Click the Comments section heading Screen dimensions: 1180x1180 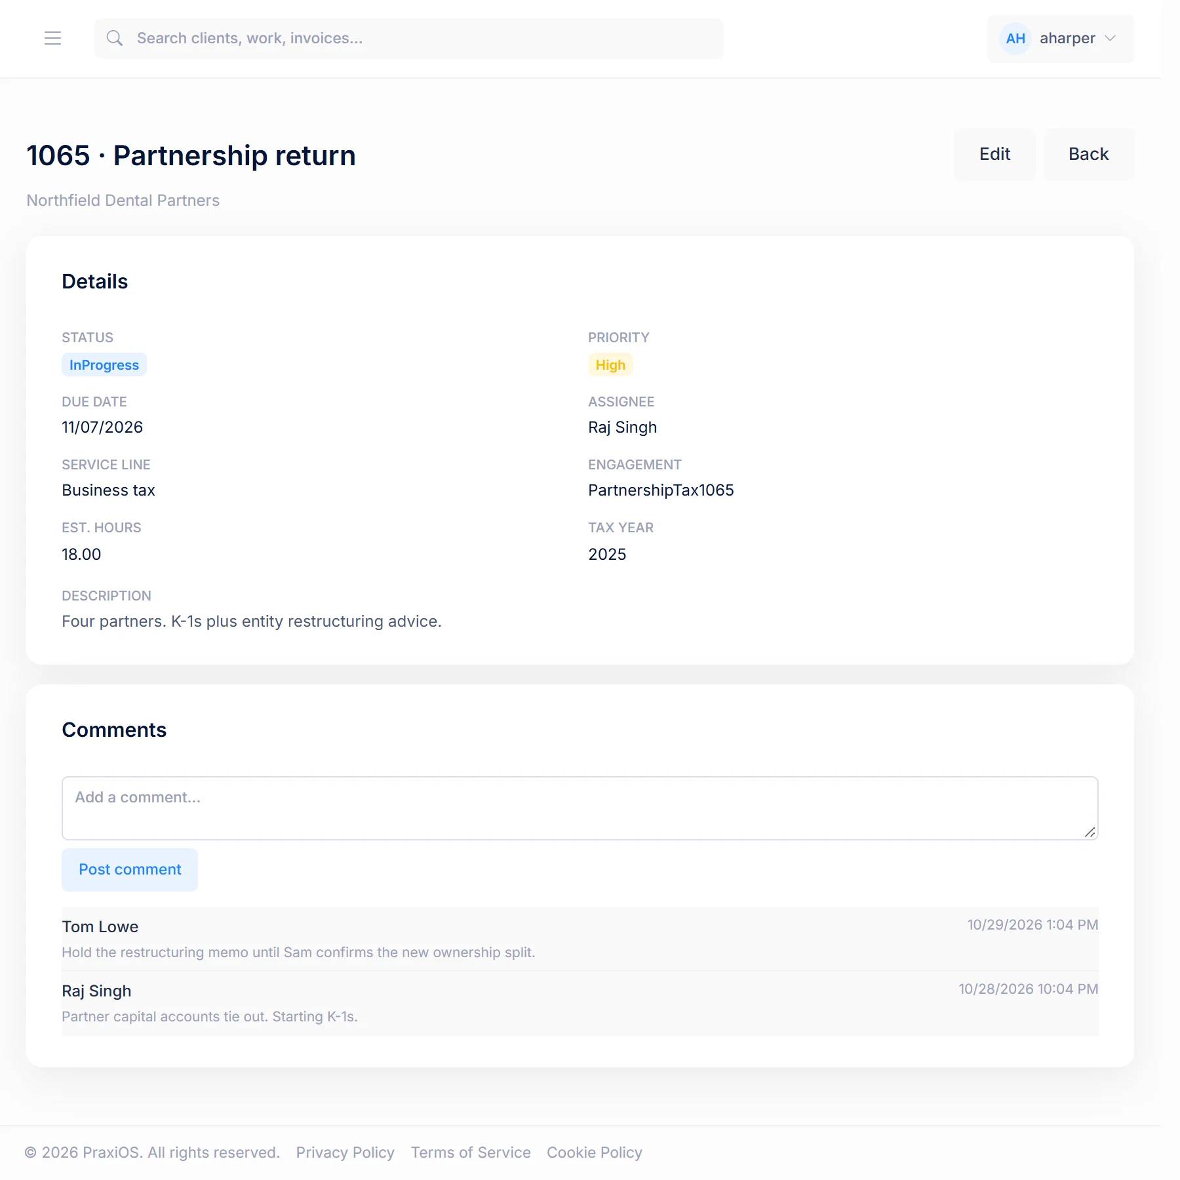click(x=114, y=730)
